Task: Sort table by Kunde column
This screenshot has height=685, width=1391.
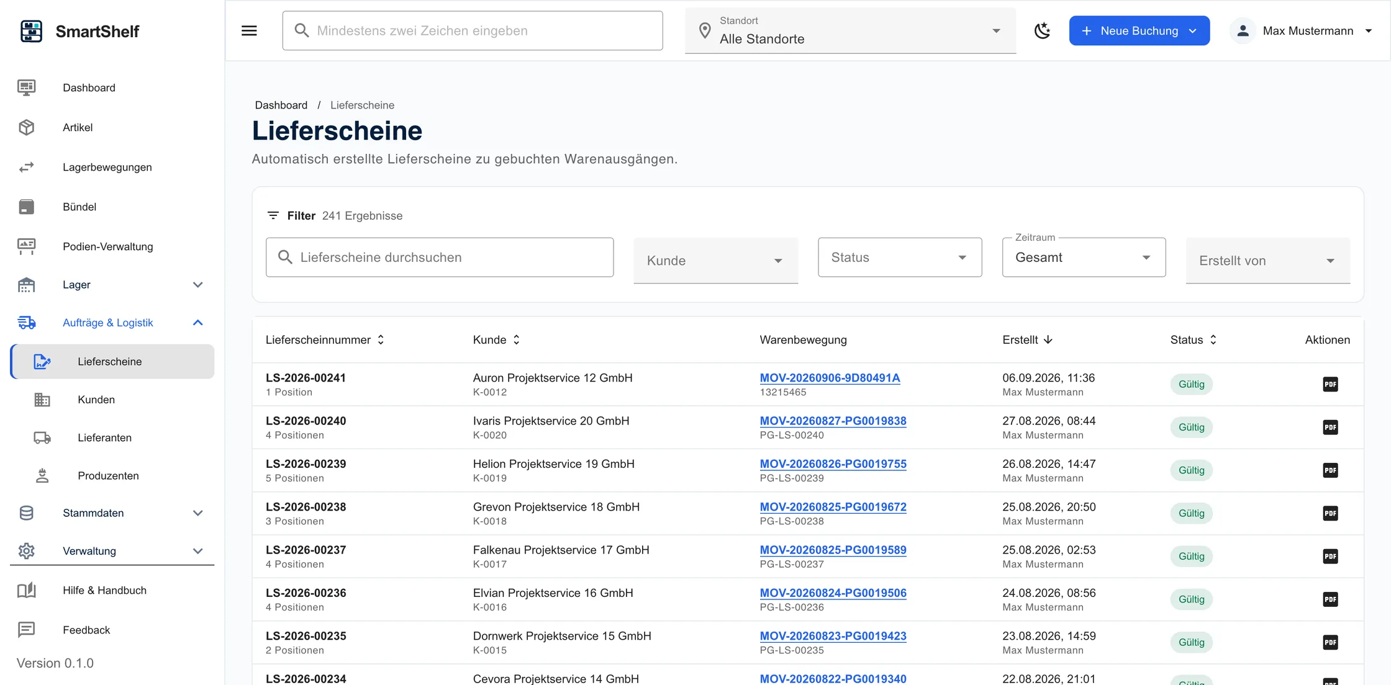Action: coord(496,339)
